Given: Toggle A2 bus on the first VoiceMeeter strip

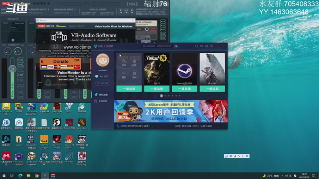Looking at the screenshot, I should pos(21,65).
